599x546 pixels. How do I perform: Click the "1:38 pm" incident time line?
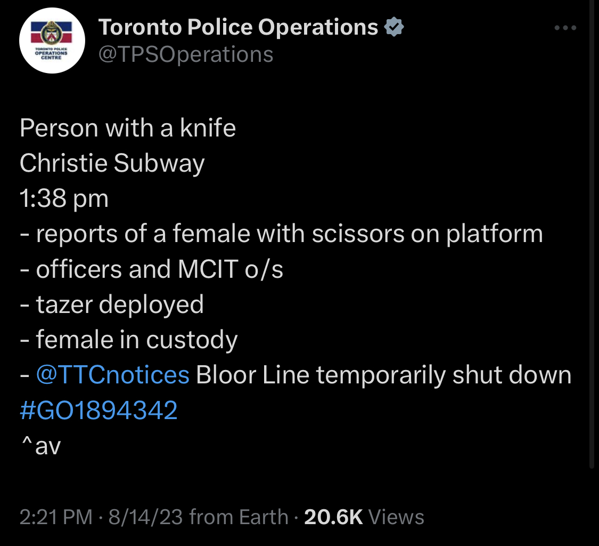click(64, 199)
